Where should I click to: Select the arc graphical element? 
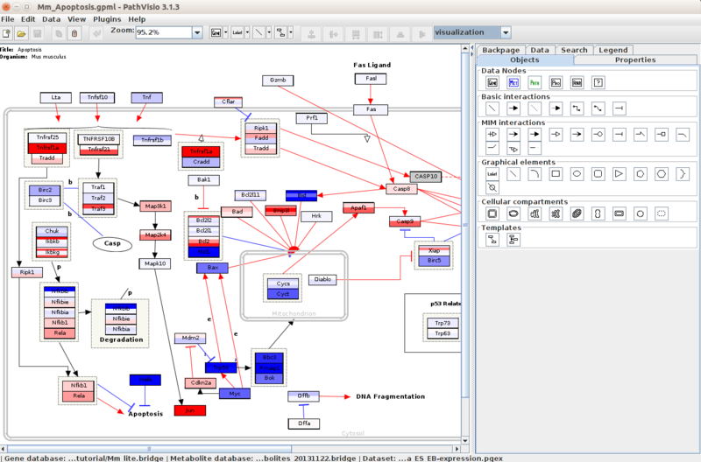click(x=535, y=174)
